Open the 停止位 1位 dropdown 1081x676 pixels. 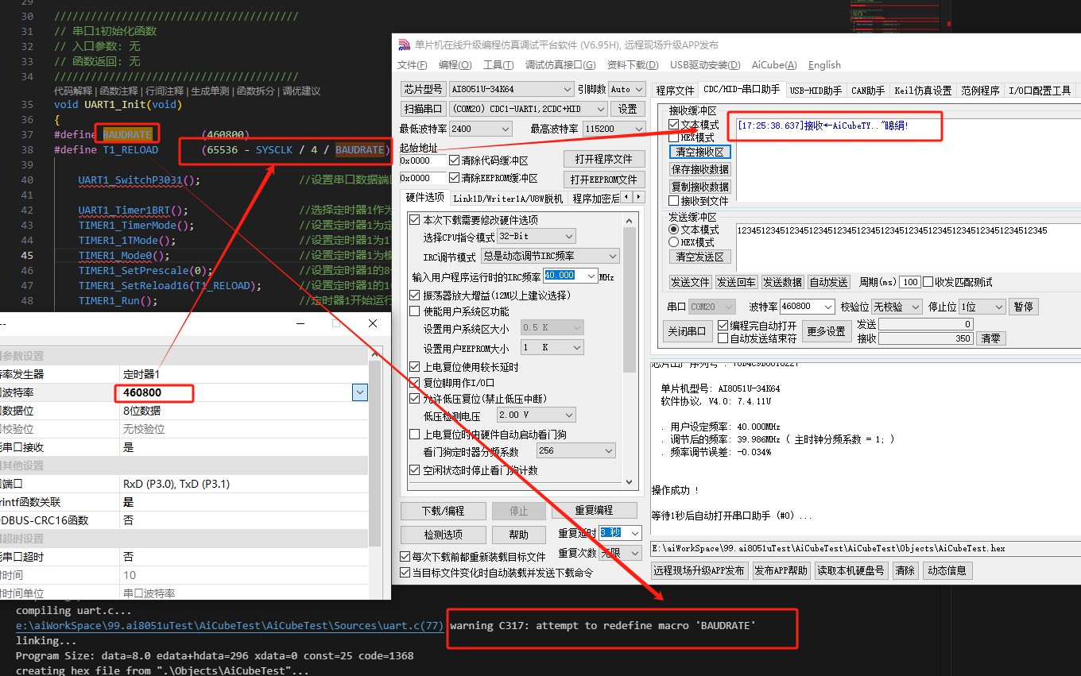click(998, 307)
